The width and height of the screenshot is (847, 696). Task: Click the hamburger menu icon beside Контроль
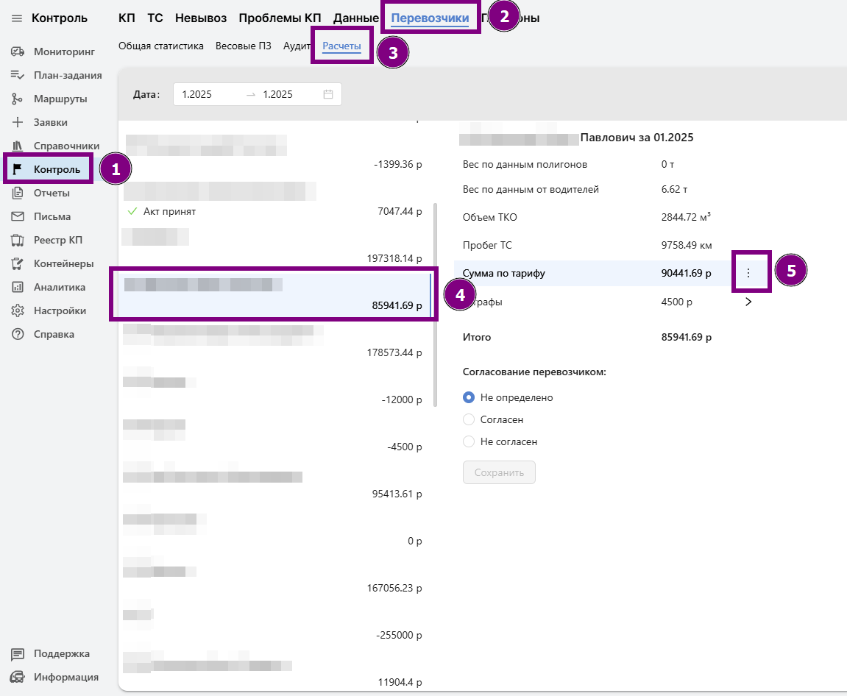17,18
